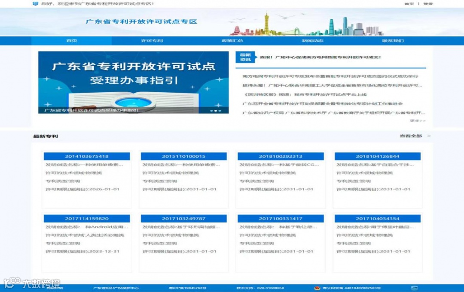Click the book logo icon beside the welcome text
The width and height of the screenshot is (464, 292).
pos(35,3)
